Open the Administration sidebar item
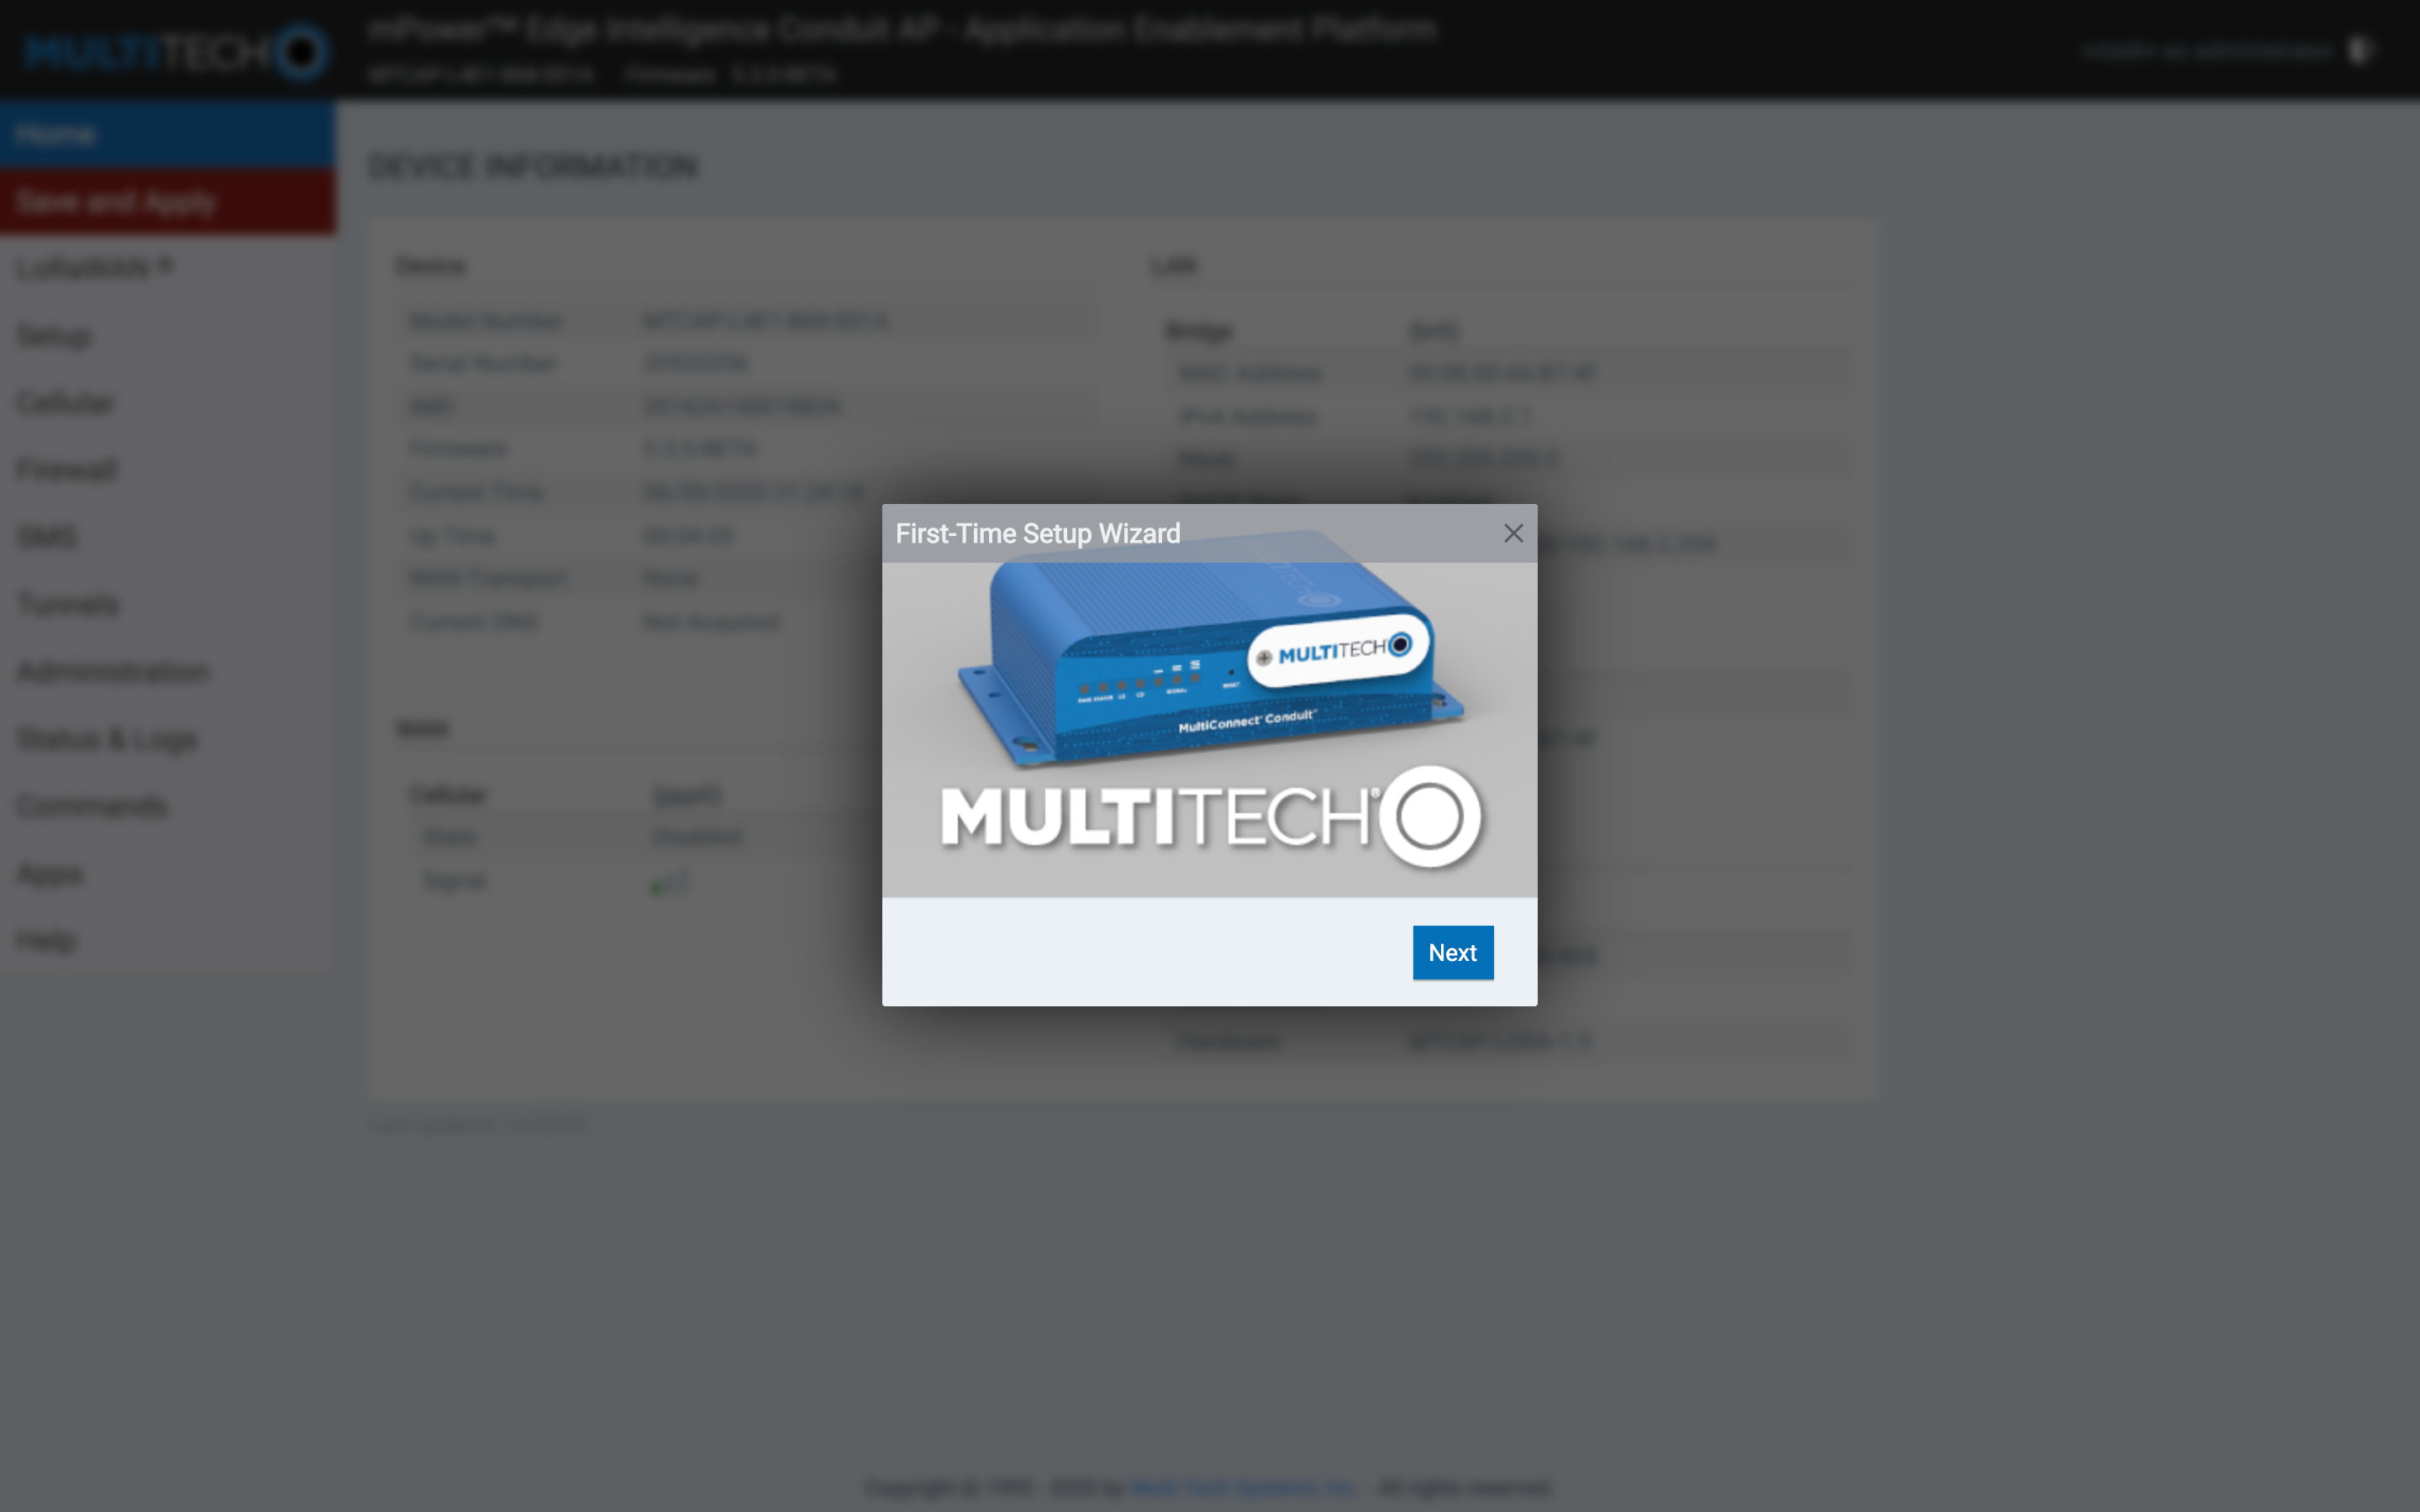This screenshot has height=1512, width=2420. [113, 671]
